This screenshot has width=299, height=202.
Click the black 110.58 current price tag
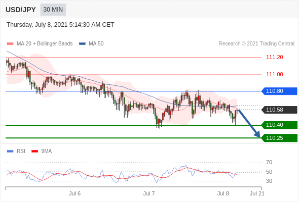click(279, 110)
